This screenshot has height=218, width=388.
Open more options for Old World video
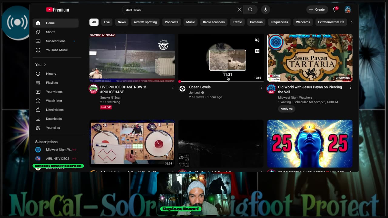click(351, 87)
